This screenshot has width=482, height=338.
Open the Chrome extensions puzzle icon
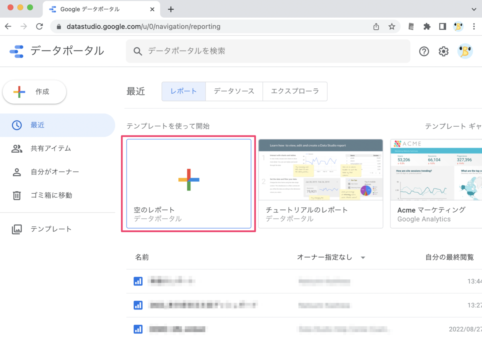tap(427, 27)
